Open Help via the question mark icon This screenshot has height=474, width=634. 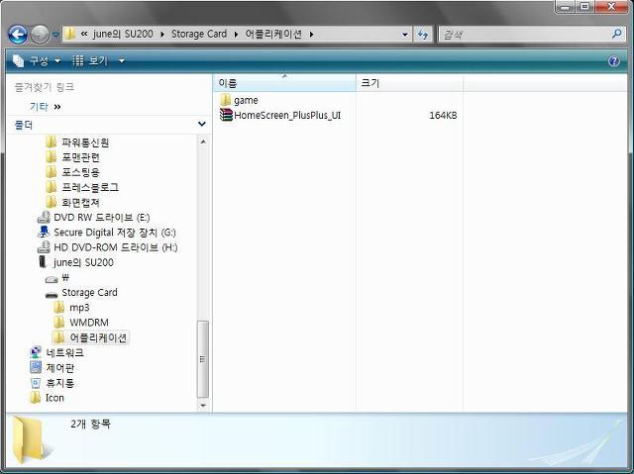(x=614, y=61)
